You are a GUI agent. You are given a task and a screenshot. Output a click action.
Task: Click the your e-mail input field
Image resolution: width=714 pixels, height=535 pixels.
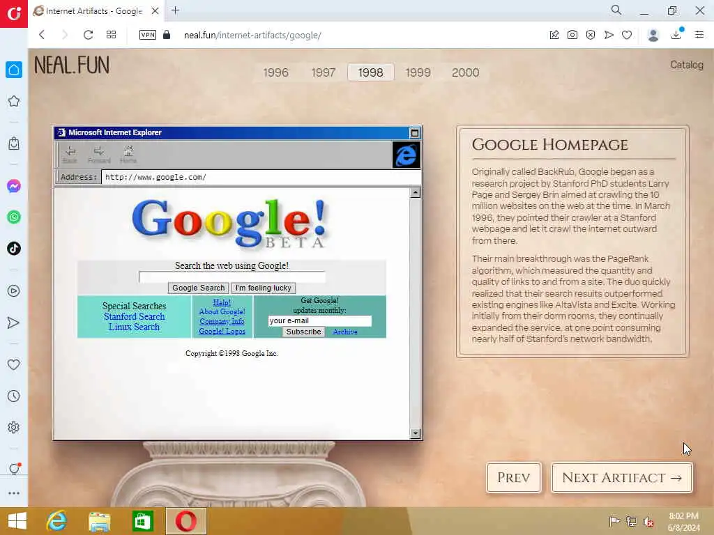319,320
